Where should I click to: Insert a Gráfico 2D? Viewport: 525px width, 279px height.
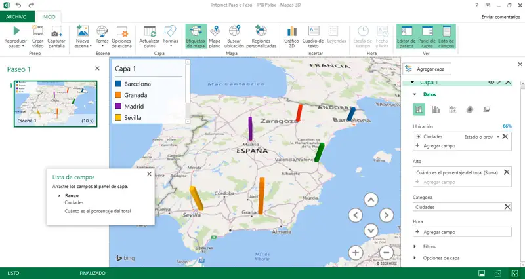(x=291, y=37)
